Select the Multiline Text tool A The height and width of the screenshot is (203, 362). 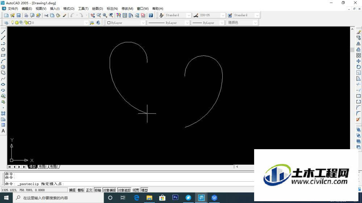[3, 131]
